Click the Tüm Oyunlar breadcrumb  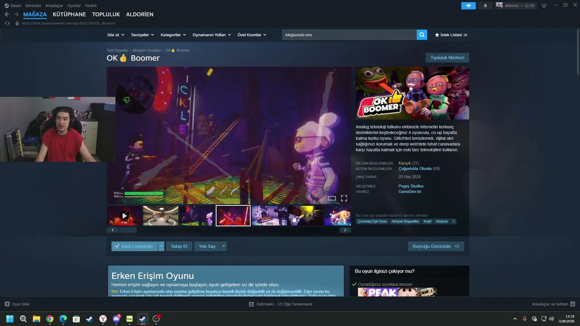pyautogui.click(x=117, y=50)
